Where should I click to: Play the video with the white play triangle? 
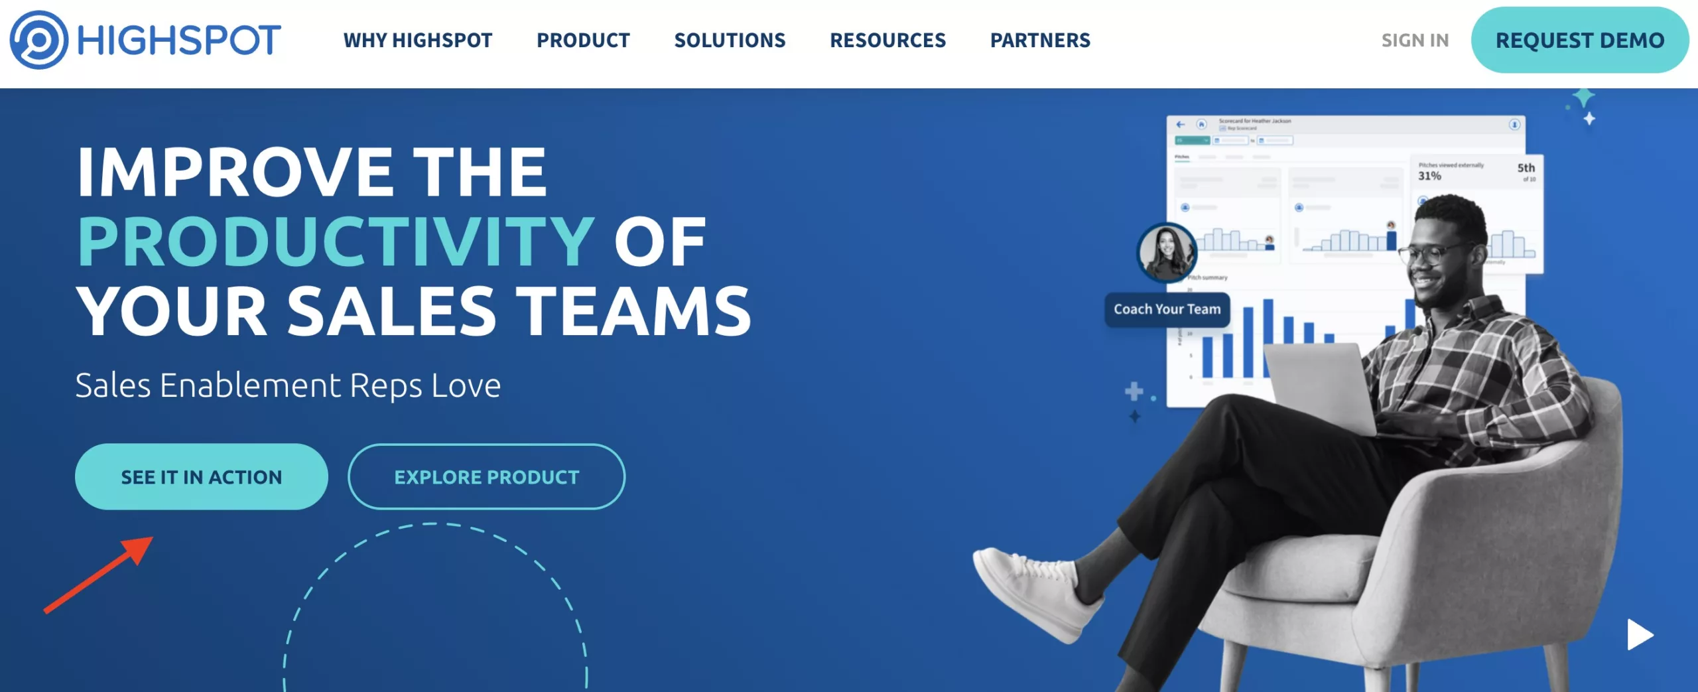1640,635
